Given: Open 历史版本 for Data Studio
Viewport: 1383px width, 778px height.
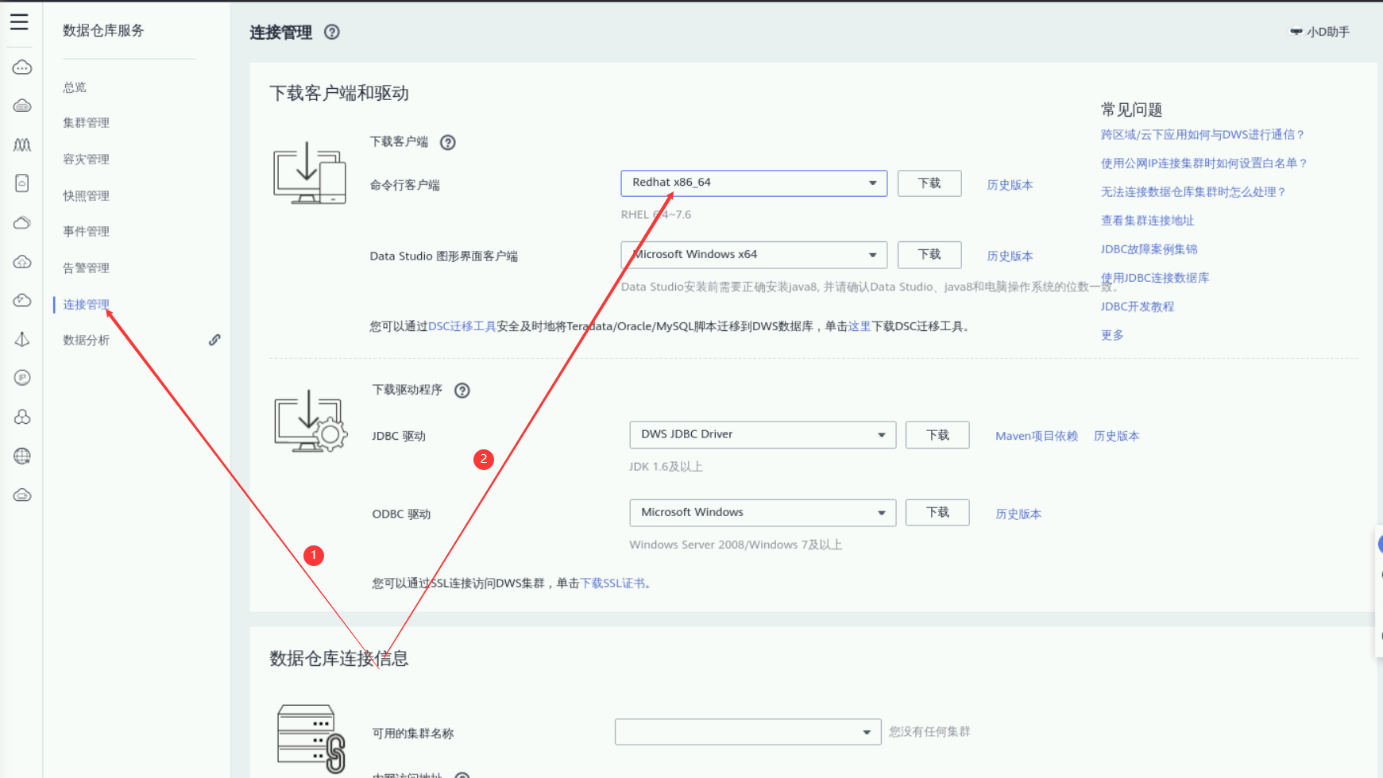Looking at the screenshot, I should (1010, 256).
